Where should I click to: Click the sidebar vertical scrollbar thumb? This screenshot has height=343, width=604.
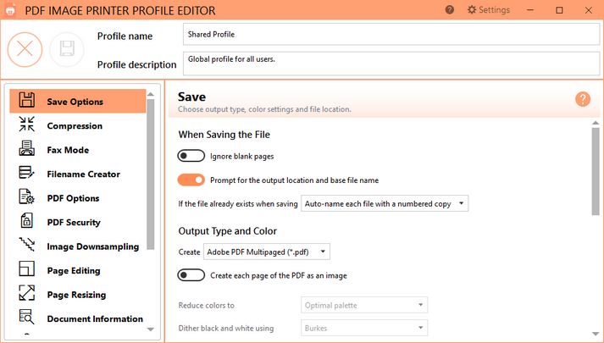pyautogui.click(x=151, y=174)
